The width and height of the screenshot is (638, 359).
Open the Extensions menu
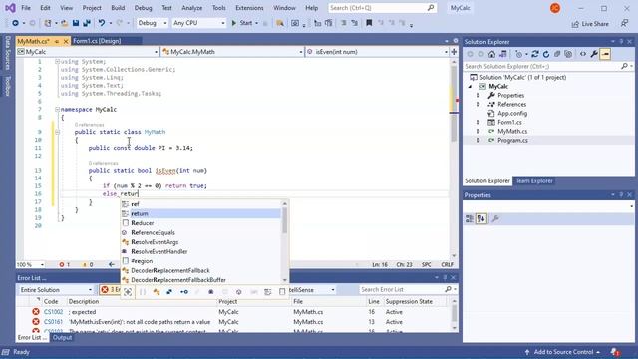pyautogui.click(x=249, y=8)
